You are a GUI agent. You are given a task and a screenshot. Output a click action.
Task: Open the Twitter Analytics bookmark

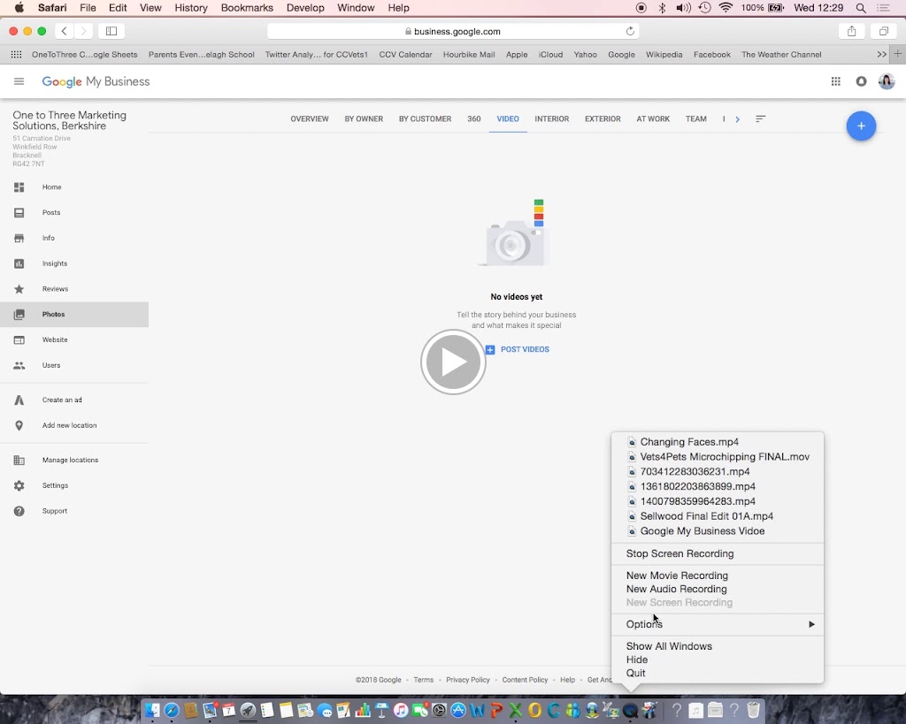[317, 54]
